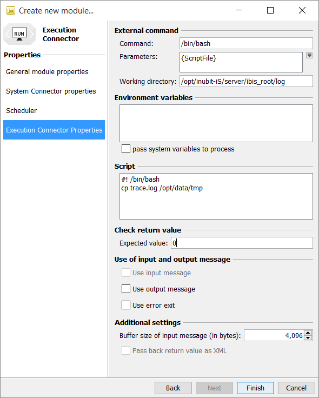Cancel the module creation dialog

point(296,388)
